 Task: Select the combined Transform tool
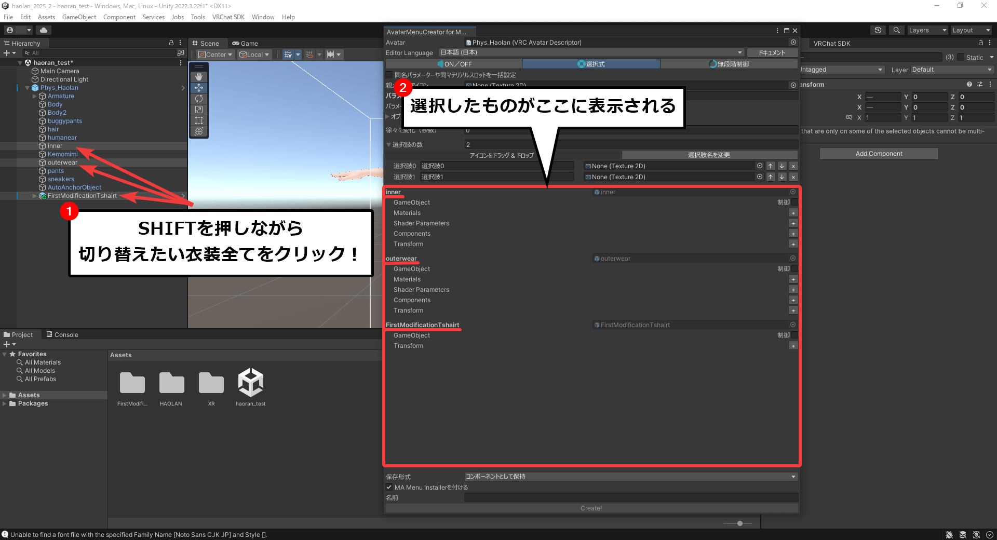tap(199, 131)
